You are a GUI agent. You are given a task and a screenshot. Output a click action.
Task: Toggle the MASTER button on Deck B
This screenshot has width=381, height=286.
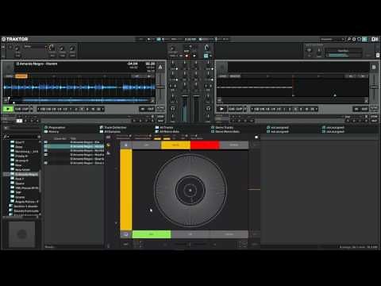[235, 76]
